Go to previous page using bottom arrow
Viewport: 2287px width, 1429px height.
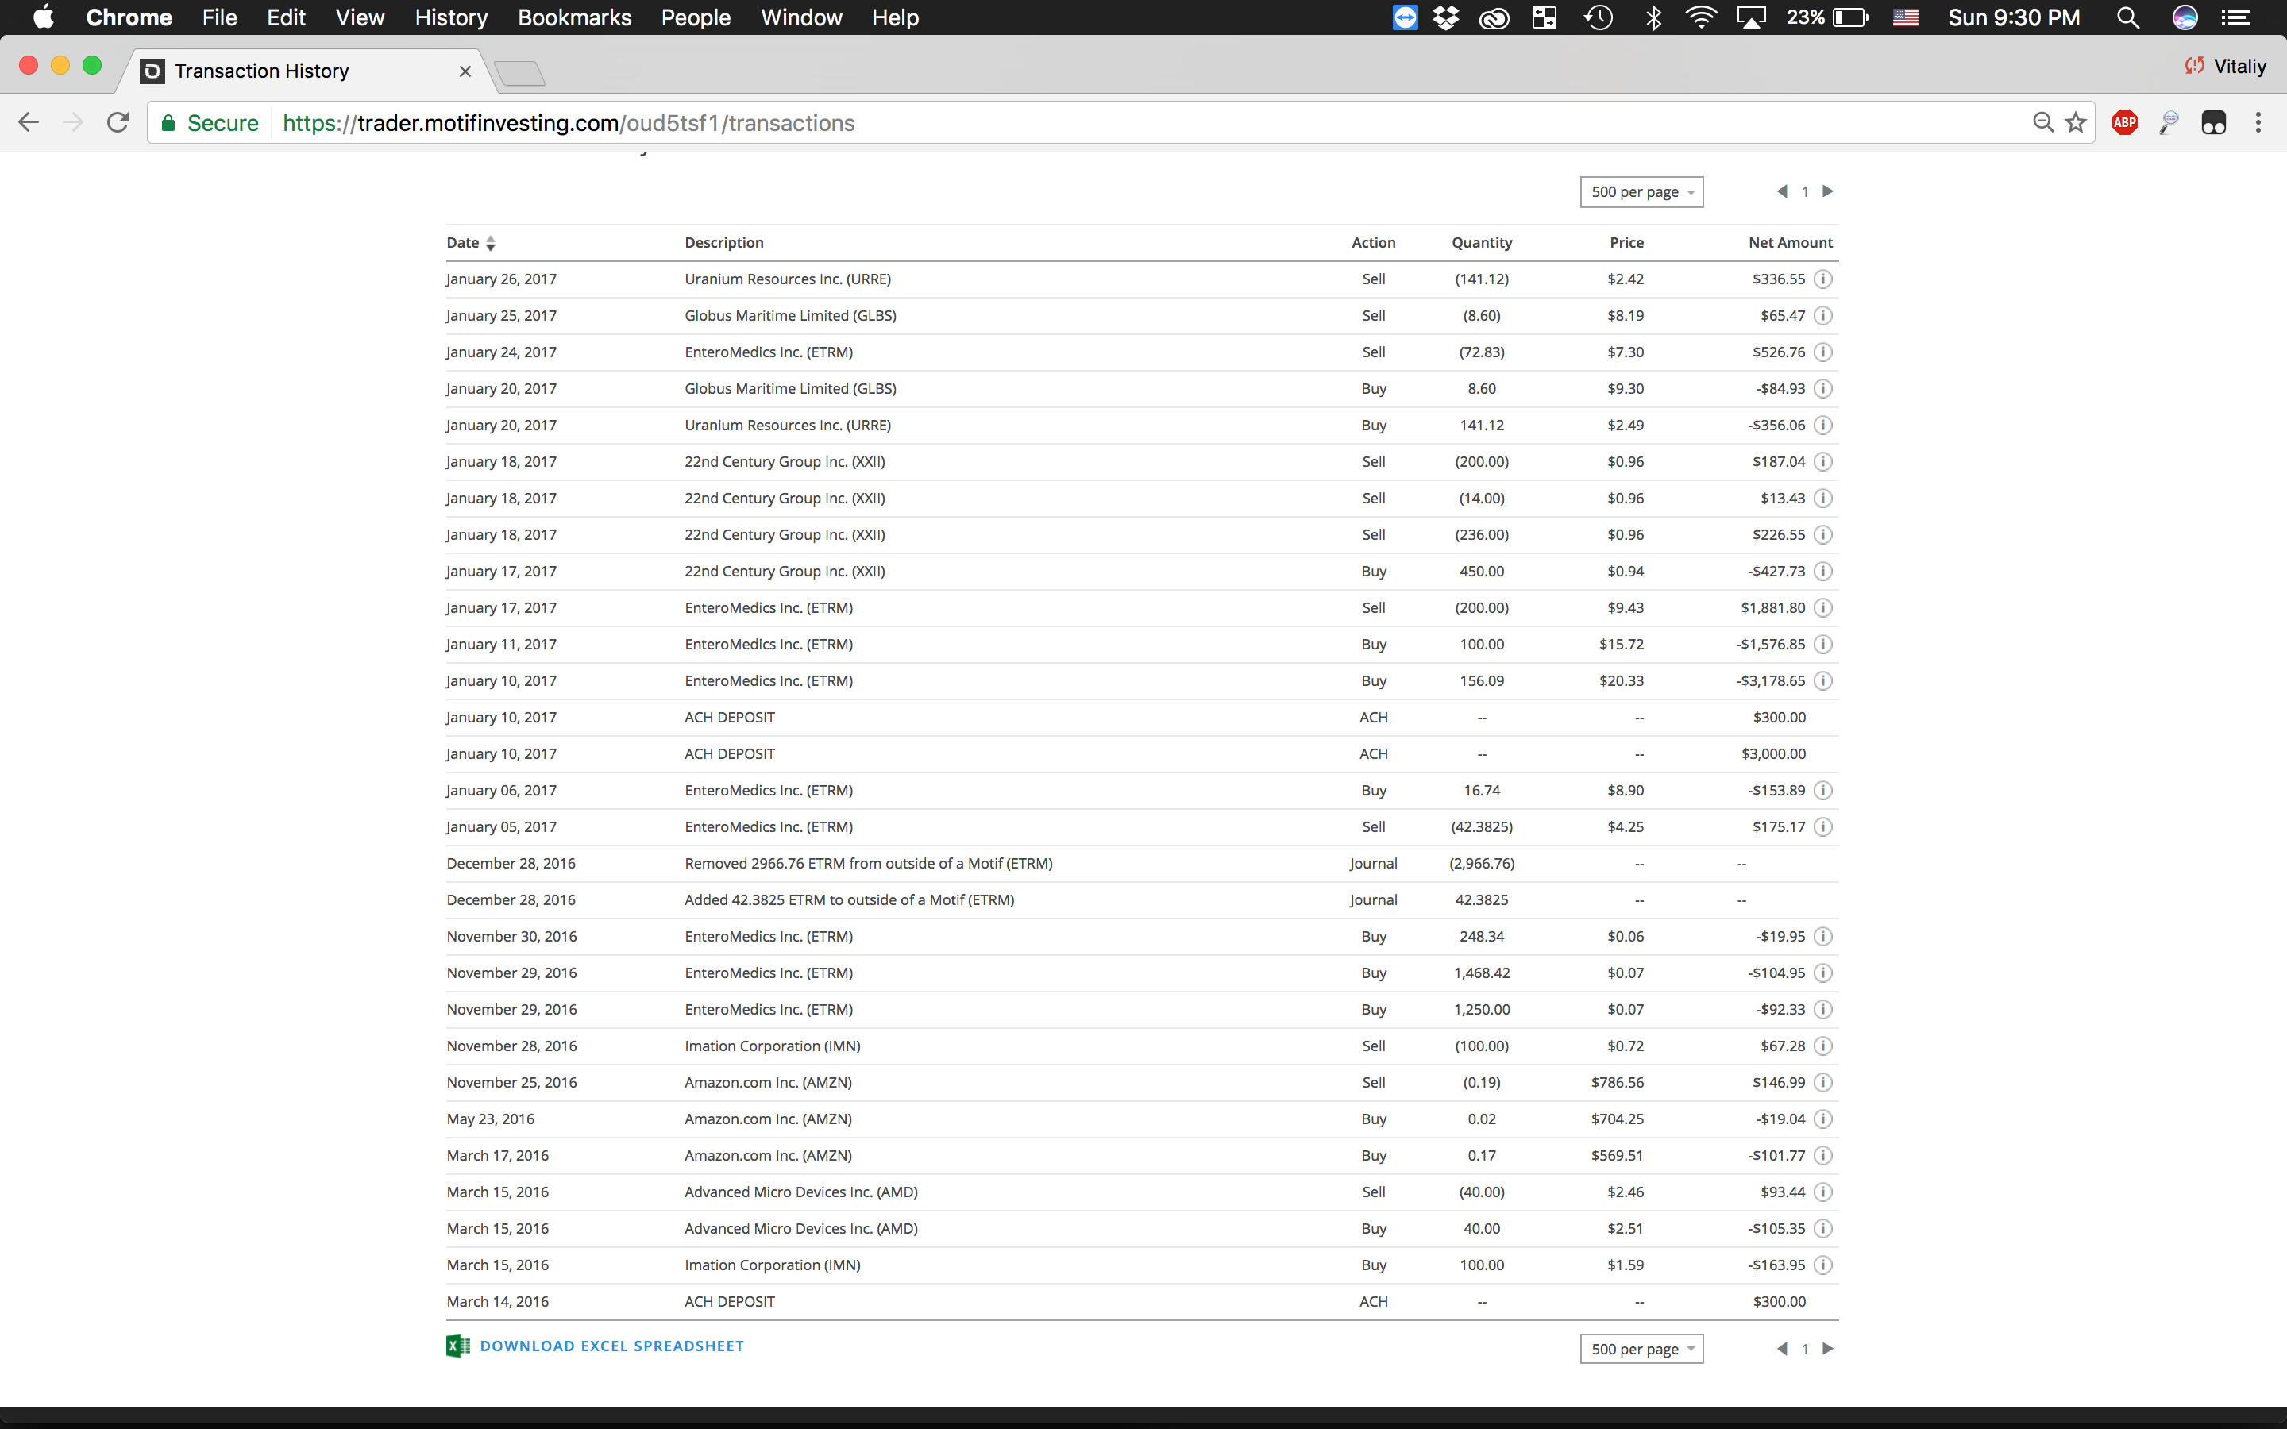[x=1782, y=1349]
